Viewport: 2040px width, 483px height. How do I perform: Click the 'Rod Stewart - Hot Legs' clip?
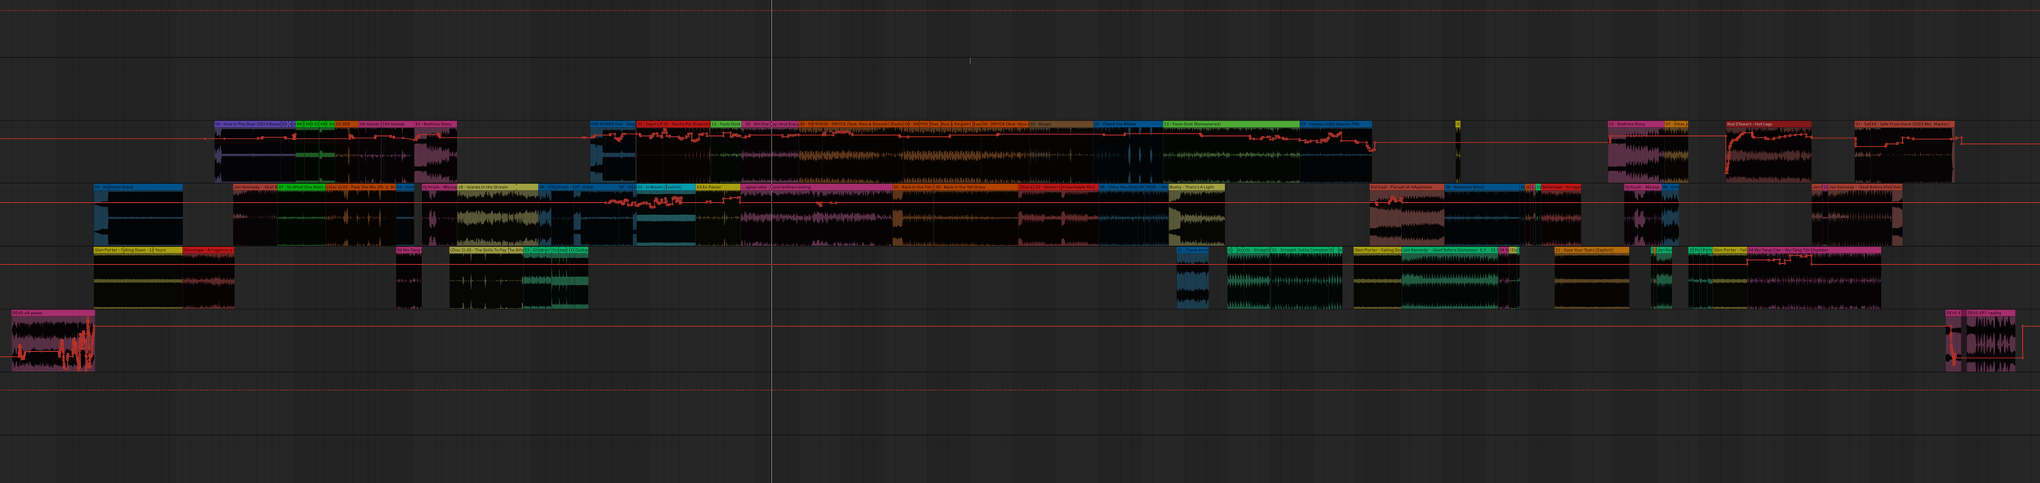[1768, 151]
